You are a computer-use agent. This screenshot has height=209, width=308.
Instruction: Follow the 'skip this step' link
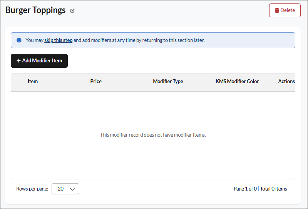pyautogui.click(x=59, y=40)
